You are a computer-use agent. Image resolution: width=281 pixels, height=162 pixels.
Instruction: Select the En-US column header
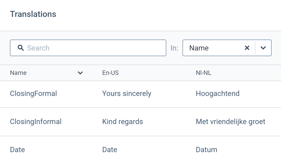(111, 73)
